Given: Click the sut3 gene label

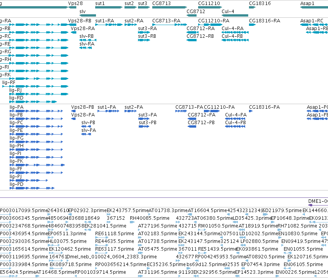Looking at the screenshot, I should tap(143, 3).
